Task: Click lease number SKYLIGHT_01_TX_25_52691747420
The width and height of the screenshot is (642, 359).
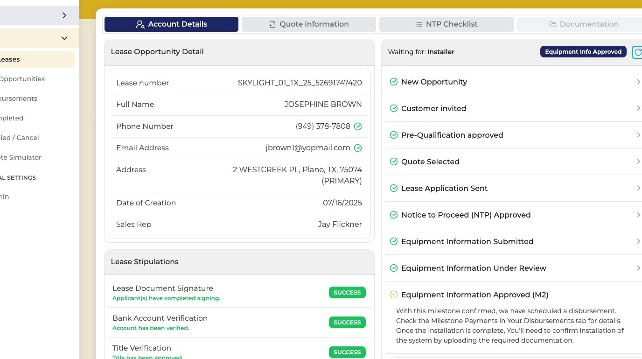Action: point(300,83)
